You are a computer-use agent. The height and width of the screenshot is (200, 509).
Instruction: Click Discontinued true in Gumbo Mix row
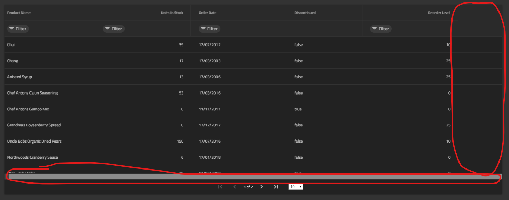point(298,109)
